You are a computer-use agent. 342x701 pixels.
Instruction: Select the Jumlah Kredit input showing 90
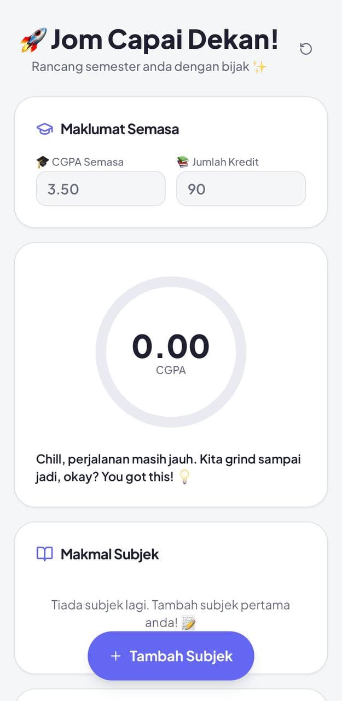tap(241, 188)
